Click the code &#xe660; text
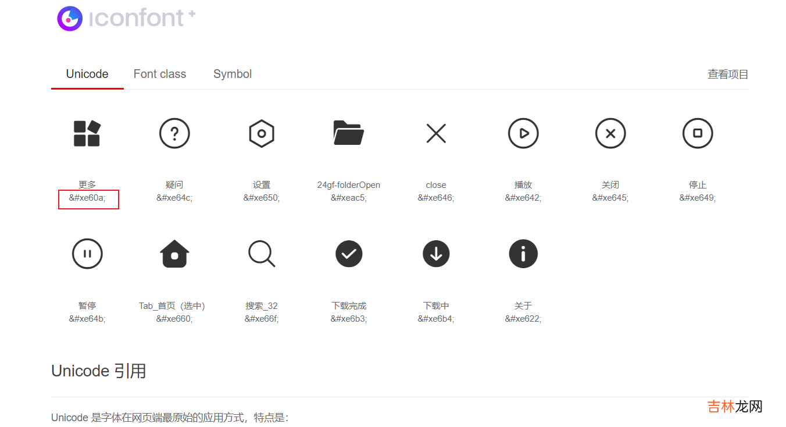 tap(174, 319)
